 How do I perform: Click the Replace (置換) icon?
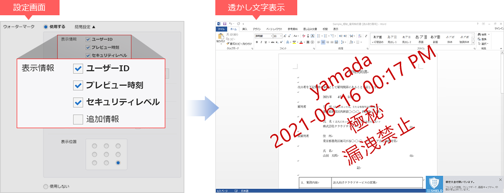(x=479, y=39)
